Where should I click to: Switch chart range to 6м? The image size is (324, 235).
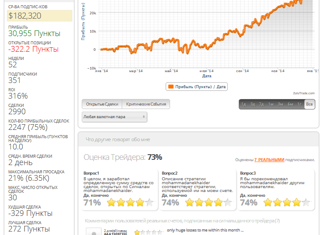(x=290, y=104)
